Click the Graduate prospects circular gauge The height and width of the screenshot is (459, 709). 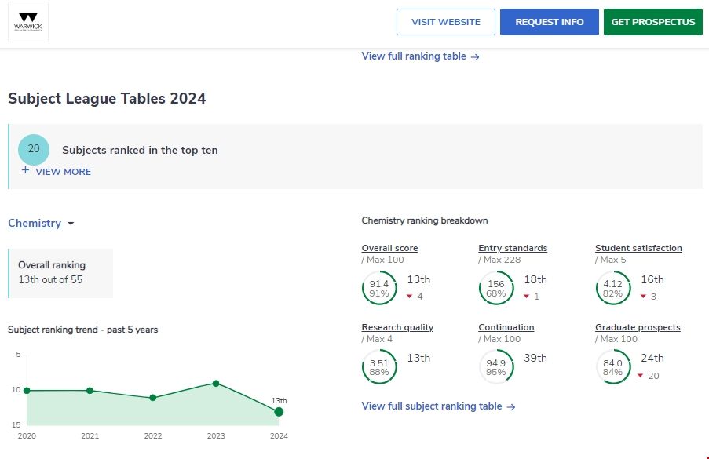[x=612, y=367]
